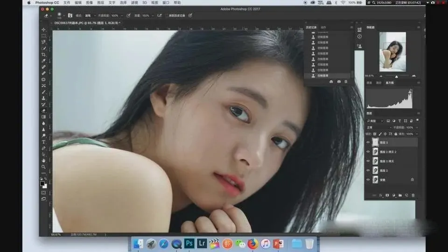Hide the 背景 layer with its eye icon
This screenshot has height=252, width=448.
368,180
